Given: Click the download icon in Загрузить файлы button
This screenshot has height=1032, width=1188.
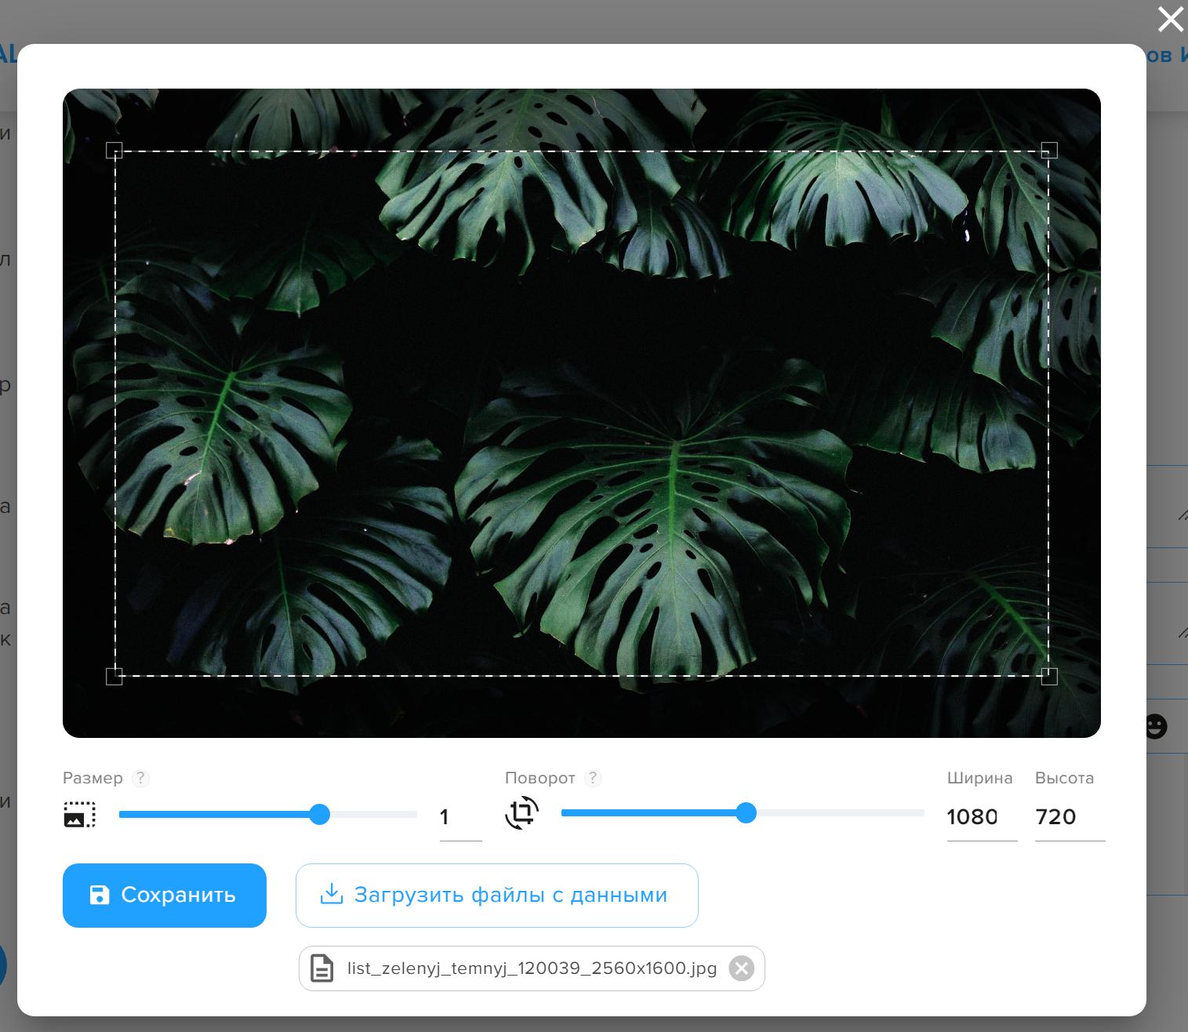Looking at the screenshot, I should pyautogui.click(x=330, y=895).
